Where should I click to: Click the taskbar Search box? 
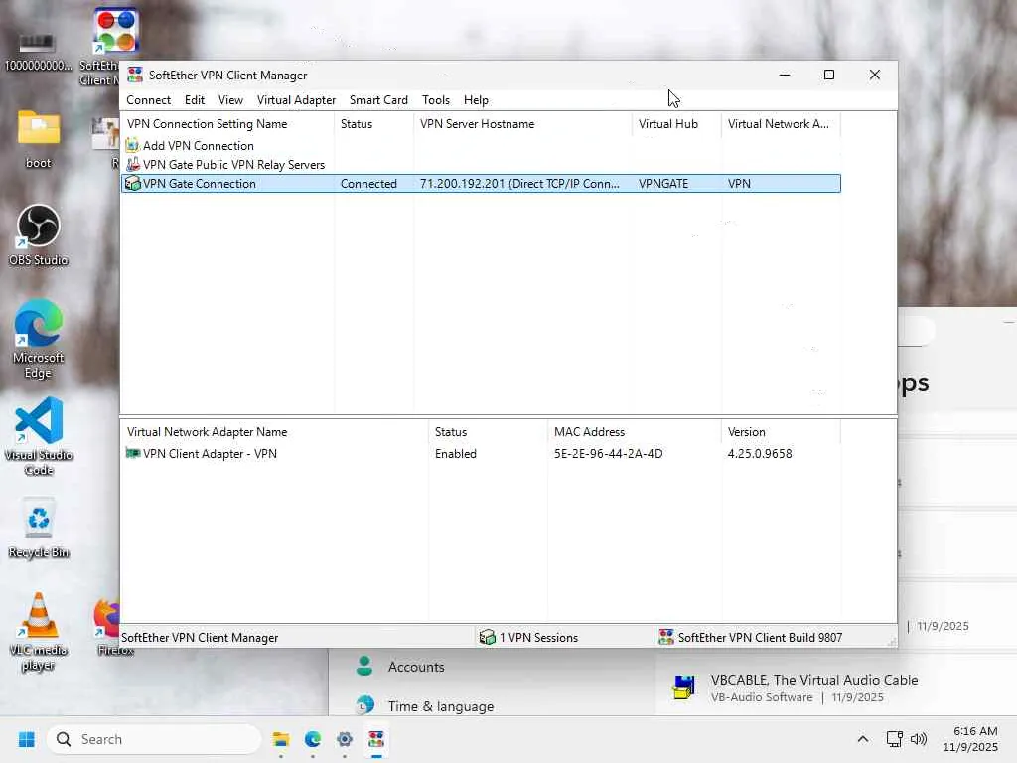tap(154, 739)
